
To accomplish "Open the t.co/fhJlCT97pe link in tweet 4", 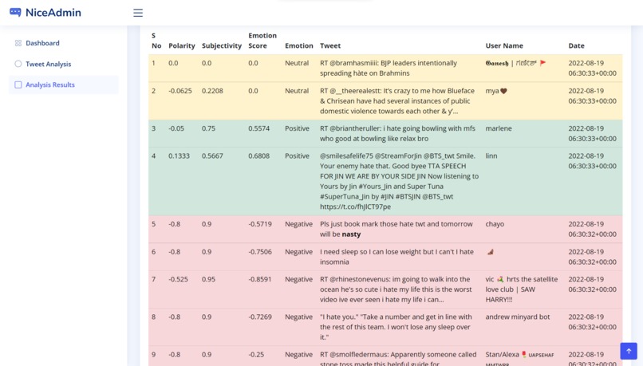I will click(x=355, y=207).
